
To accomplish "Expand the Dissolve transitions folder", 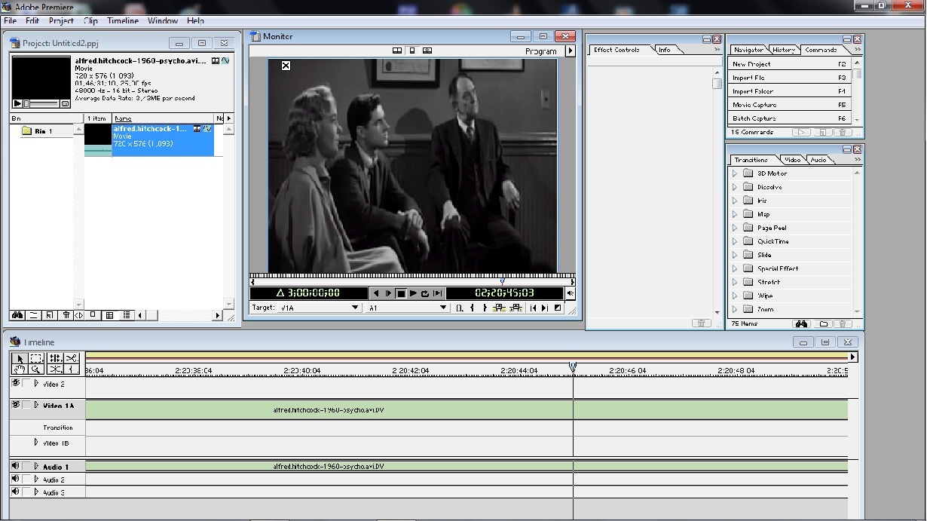I will (735, 187).
